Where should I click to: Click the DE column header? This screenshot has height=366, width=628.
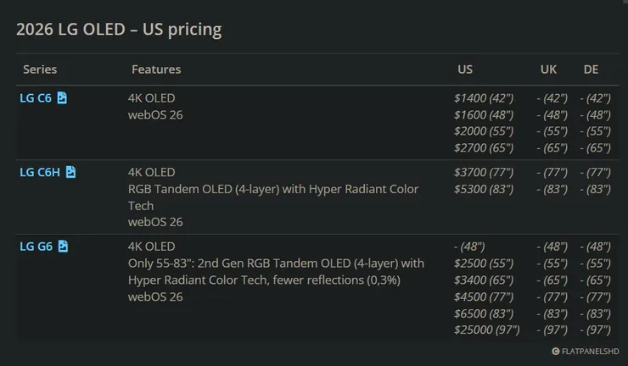coord(591,69)
